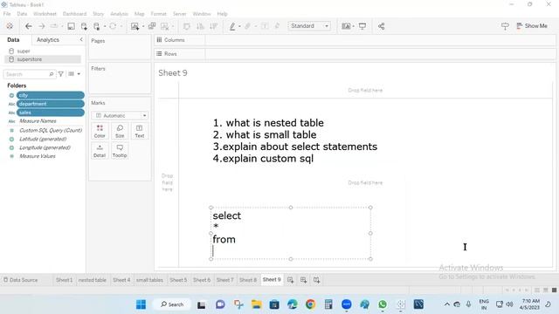Screen dimensions: 559x314
Task: Open the New Worksheet icon dropdown arrow
Action: 143,26
